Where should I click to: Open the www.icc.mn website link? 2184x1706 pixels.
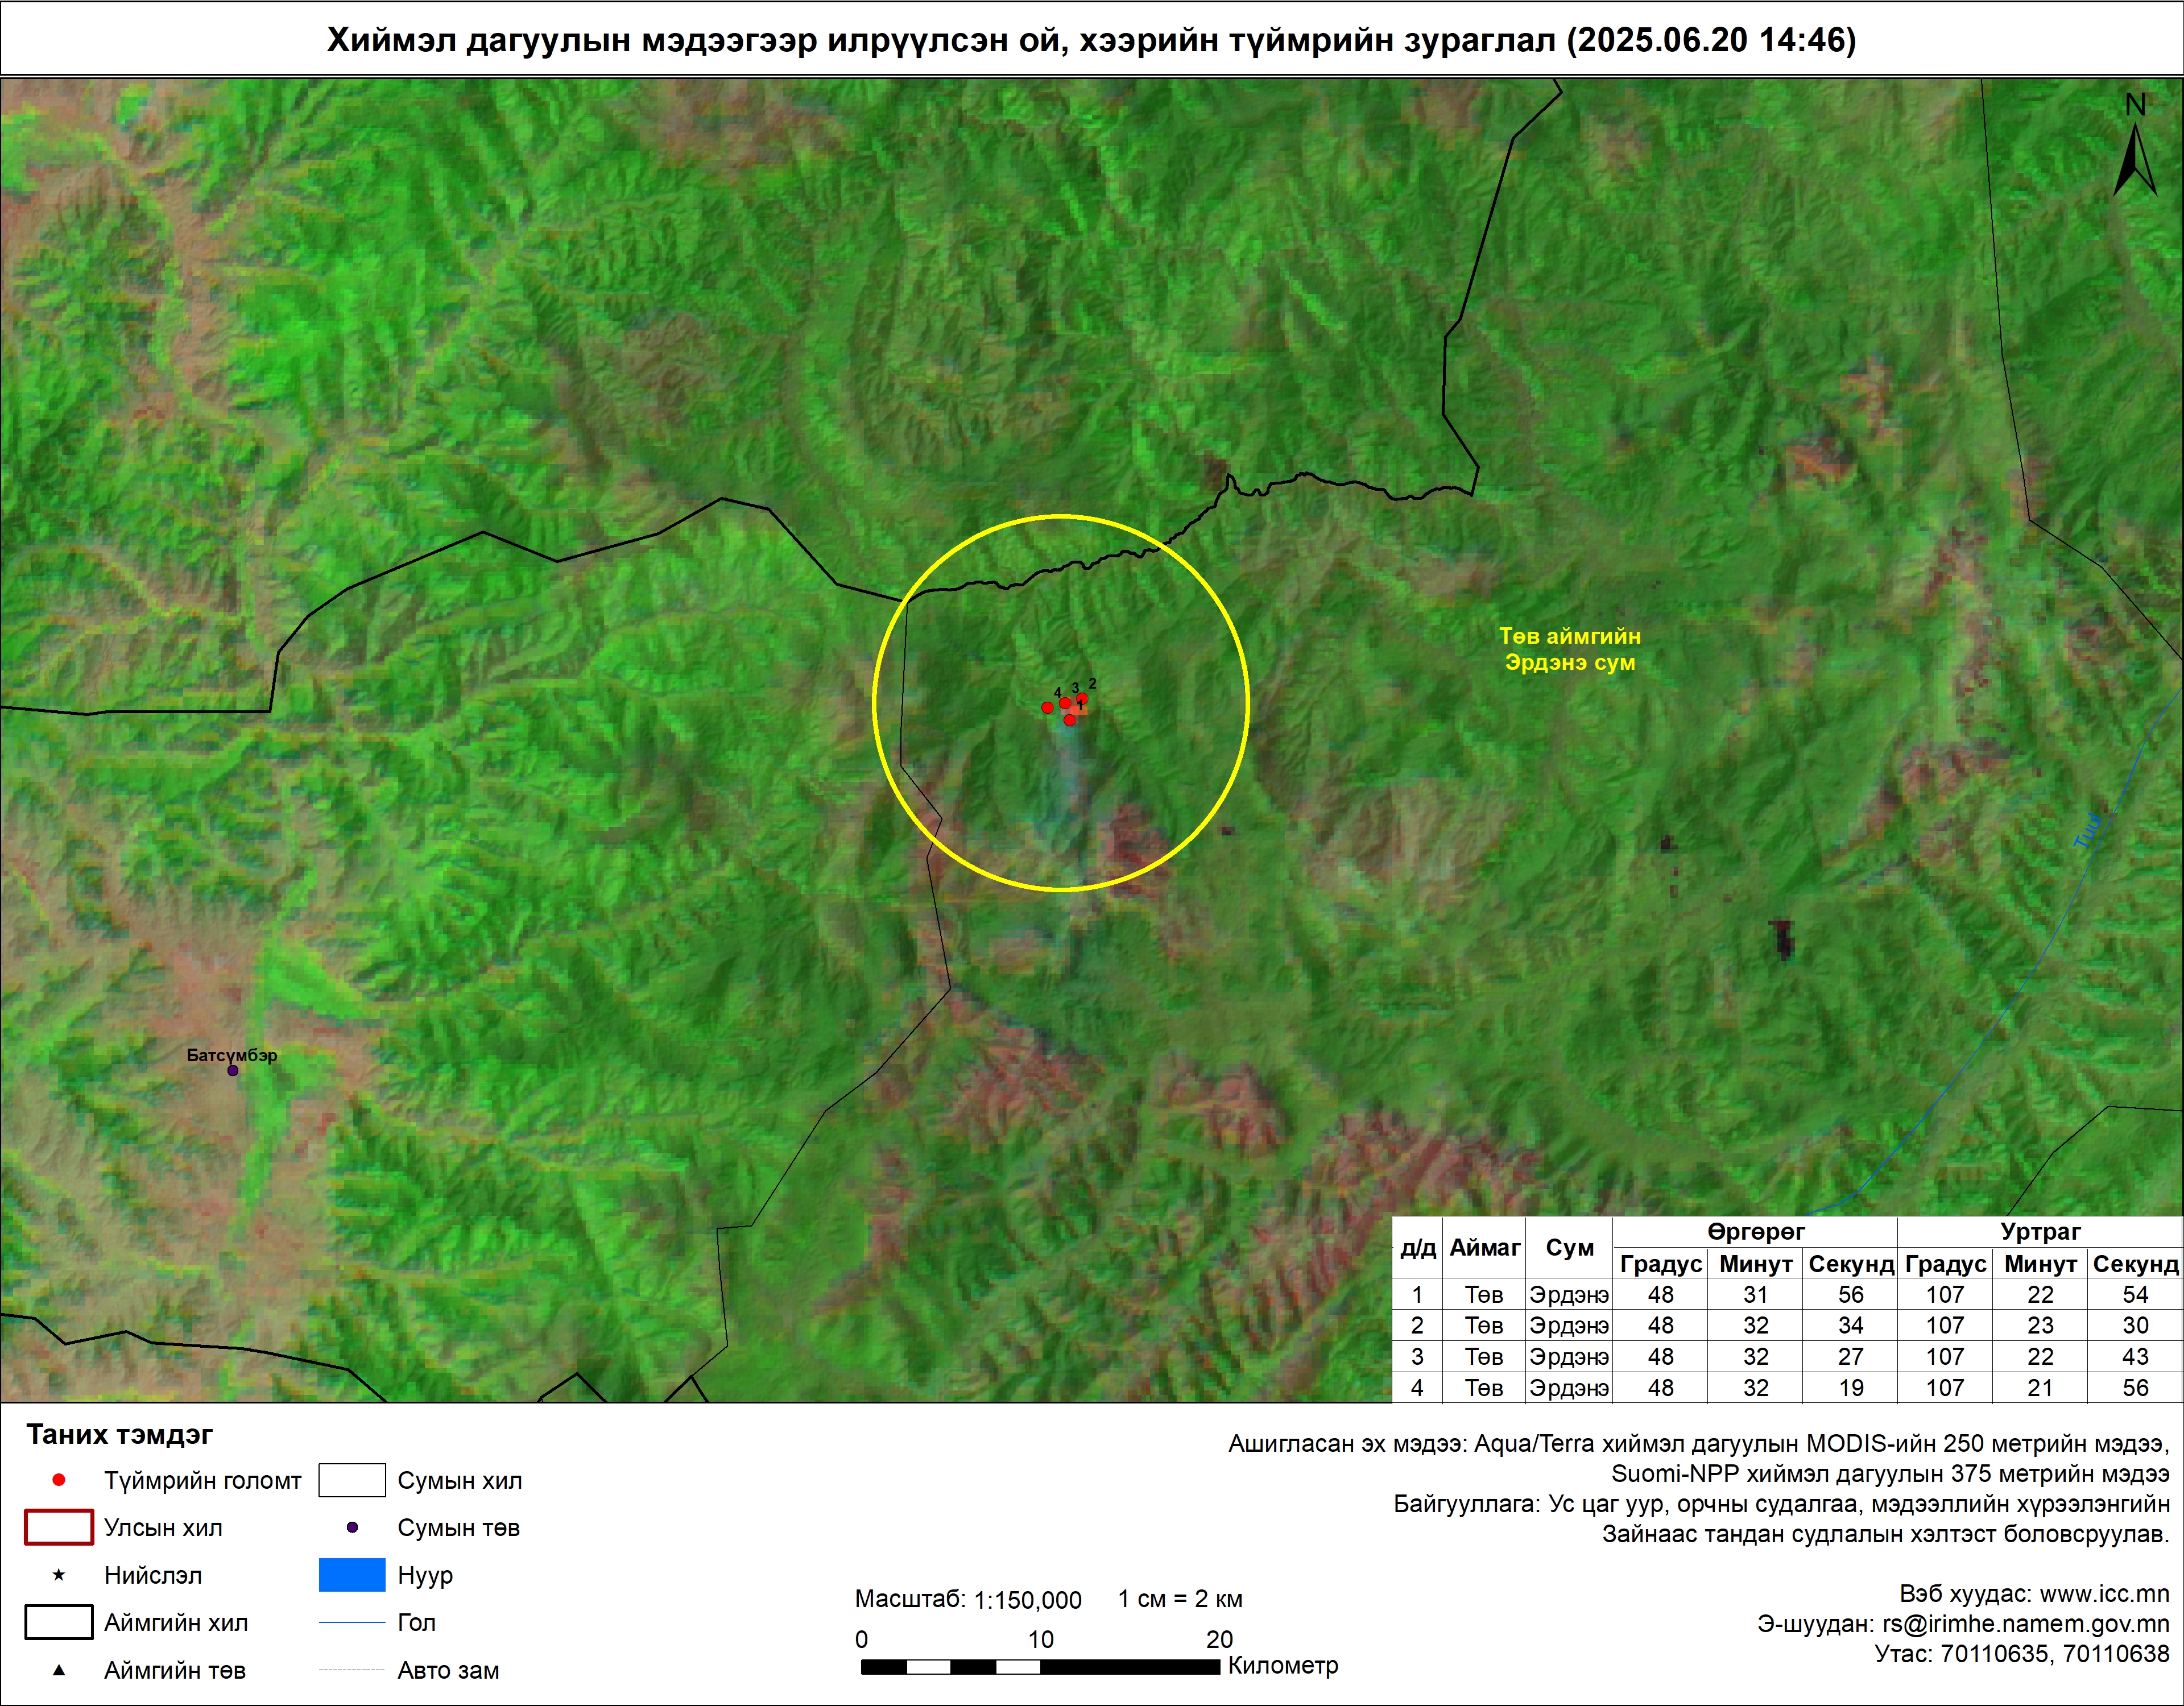(2105, 1594)
